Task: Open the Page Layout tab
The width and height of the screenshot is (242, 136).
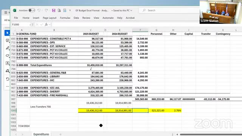Action: click(x=50, y=18)
